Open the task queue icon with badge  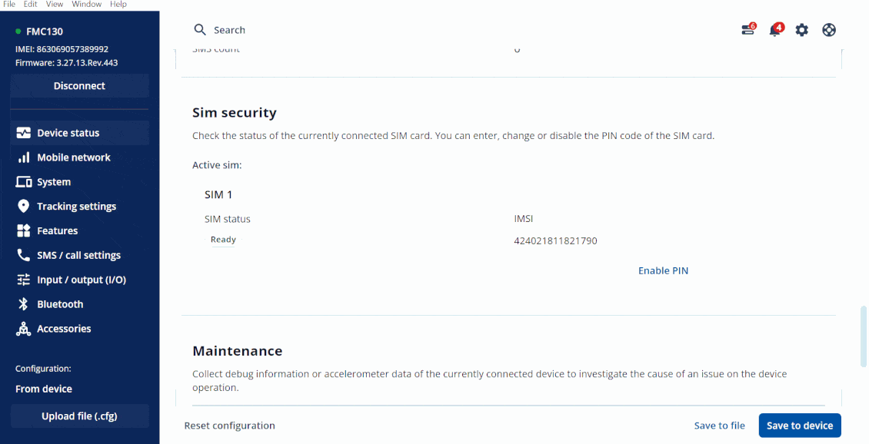pyautogui.click(x=747, y=30)
